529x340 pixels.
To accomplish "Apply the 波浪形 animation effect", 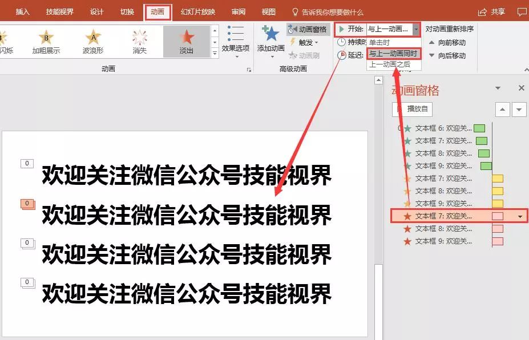I will pos(93,42).
